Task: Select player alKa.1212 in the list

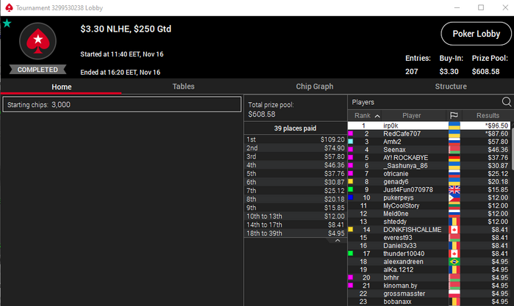Action: pyautogui.click(x=429, y=269)
